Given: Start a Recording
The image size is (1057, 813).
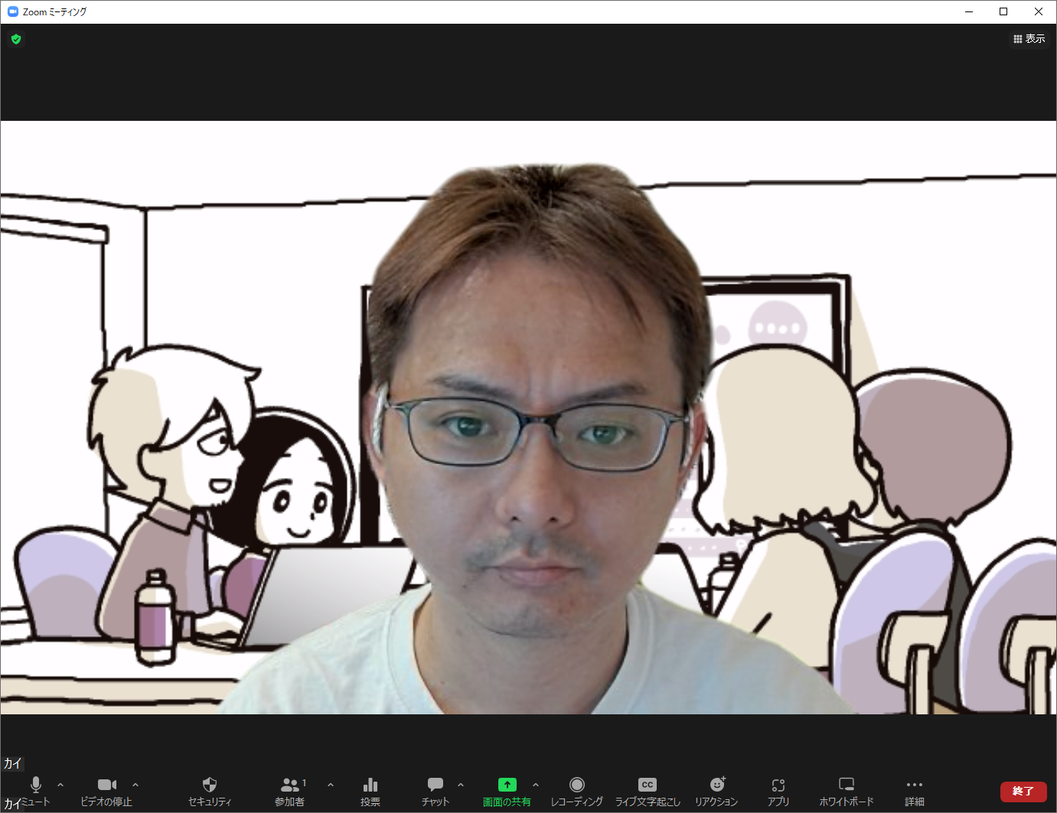Looking at the screenshot, I should tap(576, 789).
